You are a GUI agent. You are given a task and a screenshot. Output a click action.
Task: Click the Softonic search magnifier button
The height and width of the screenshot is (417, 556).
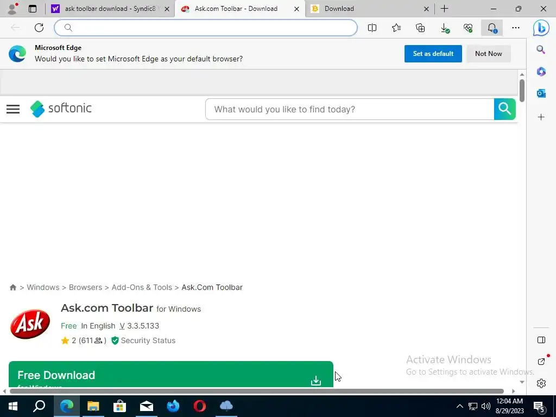pyautogui.click(x=504, y=109)
